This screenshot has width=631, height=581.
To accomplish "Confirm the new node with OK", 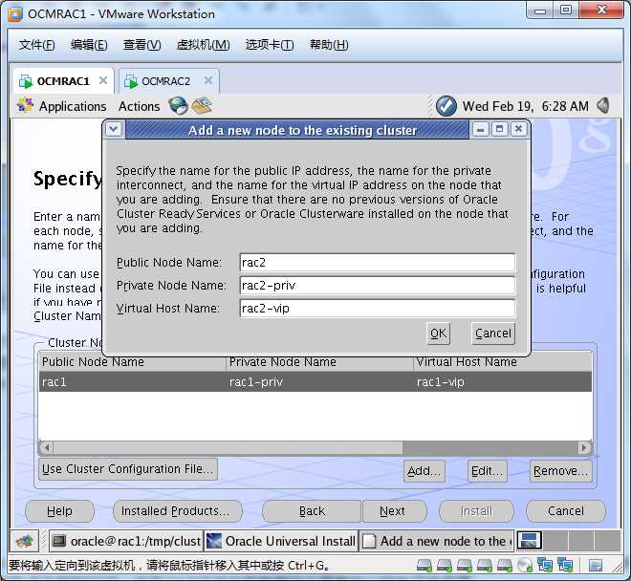I will (x=438, y=334).
